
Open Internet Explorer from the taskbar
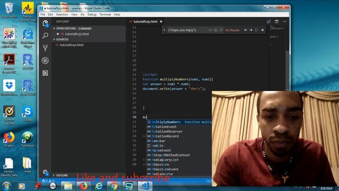pos(99,186)
